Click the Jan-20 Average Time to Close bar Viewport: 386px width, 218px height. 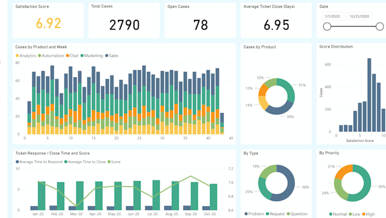(41, 196)
